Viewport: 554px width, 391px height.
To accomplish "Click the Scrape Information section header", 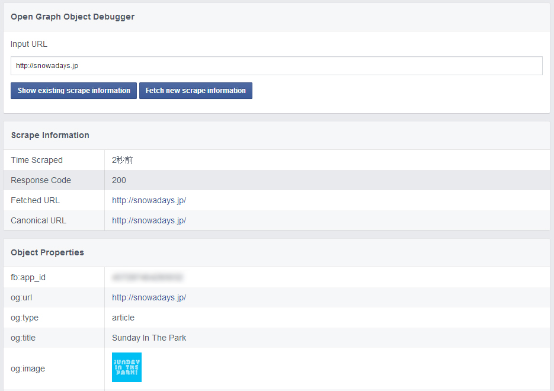I will click(x=50, y=135).
